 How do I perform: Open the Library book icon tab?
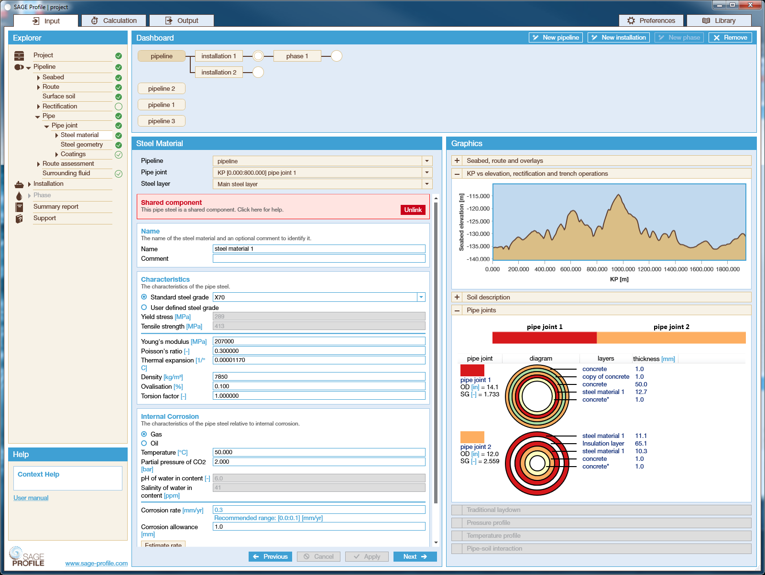coord(706,21)
